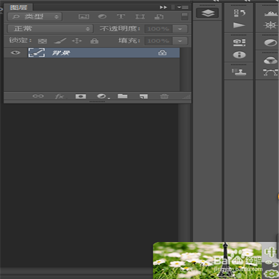Expand the 不透明度 opacity slider arrow
The image size is (279, 279).
pos(180,29)
